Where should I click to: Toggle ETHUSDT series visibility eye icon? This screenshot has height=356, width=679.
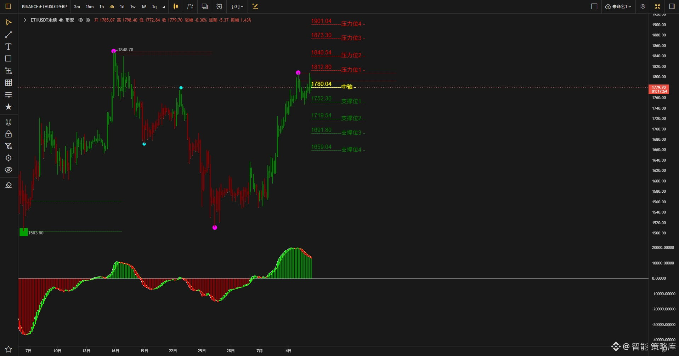point(81,20)
